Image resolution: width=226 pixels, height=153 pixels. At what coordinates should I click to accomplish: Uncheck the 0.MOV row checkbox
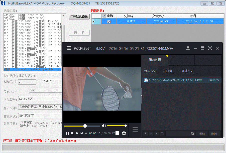pyautogui.click(x=109, y=22)
